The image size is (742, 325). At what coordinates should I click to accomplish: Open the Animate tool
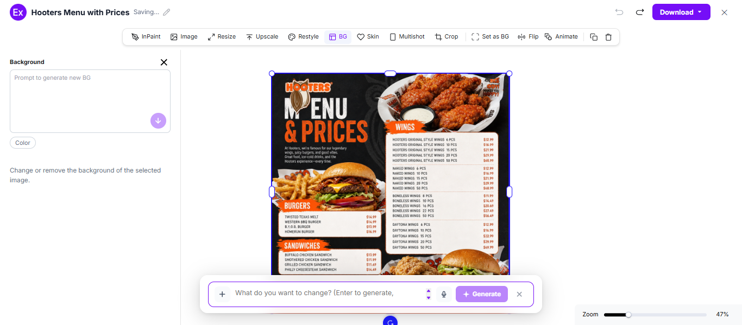561,37
